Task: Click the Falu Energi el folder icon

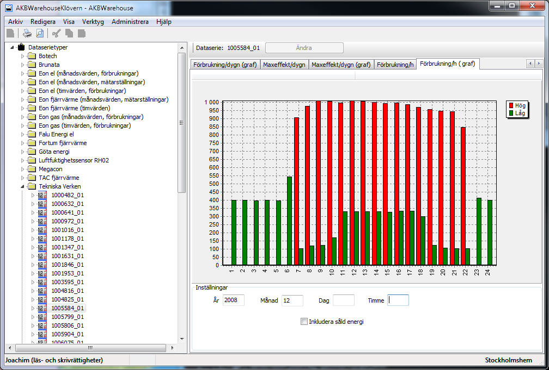Action: click(32, 134)
